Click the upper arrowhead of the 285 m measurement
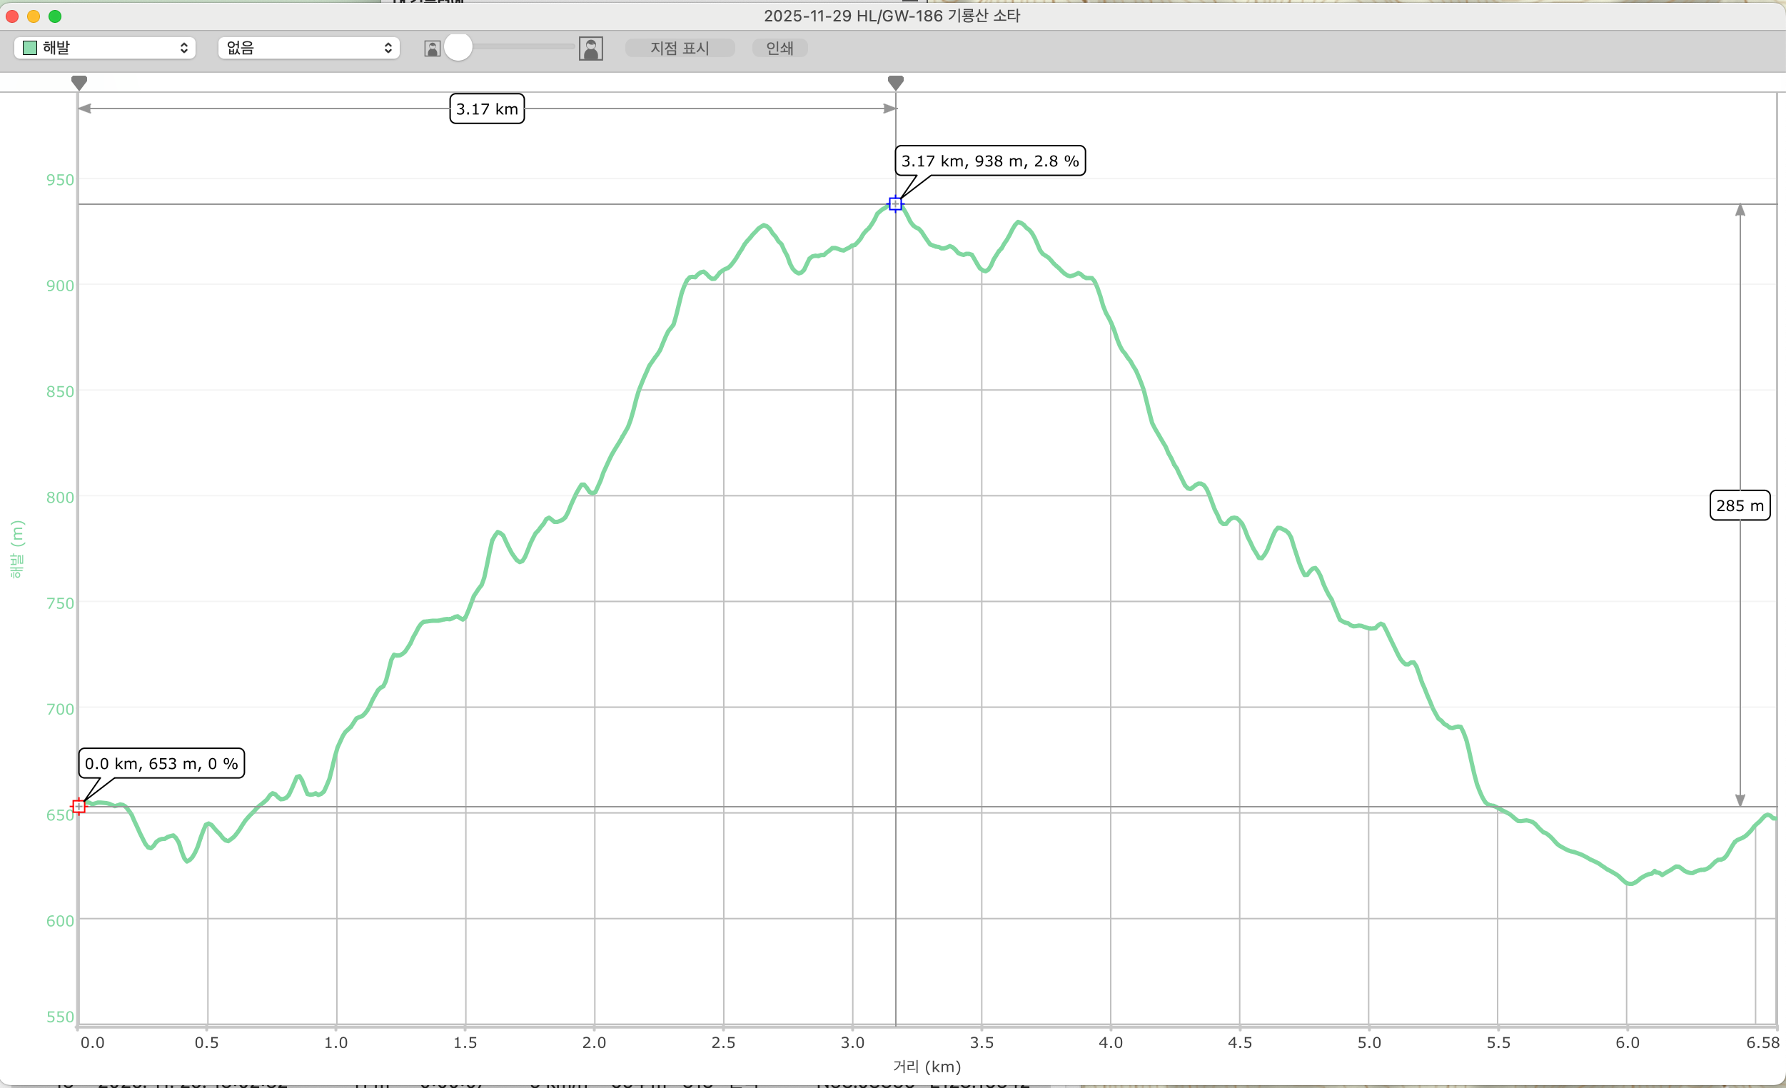This screenshot has width=1786, height=1088. (1740, 210)
